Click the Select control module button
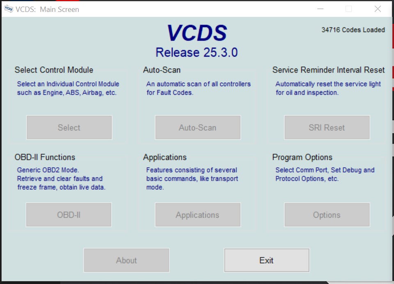 [x=69, y=127]
